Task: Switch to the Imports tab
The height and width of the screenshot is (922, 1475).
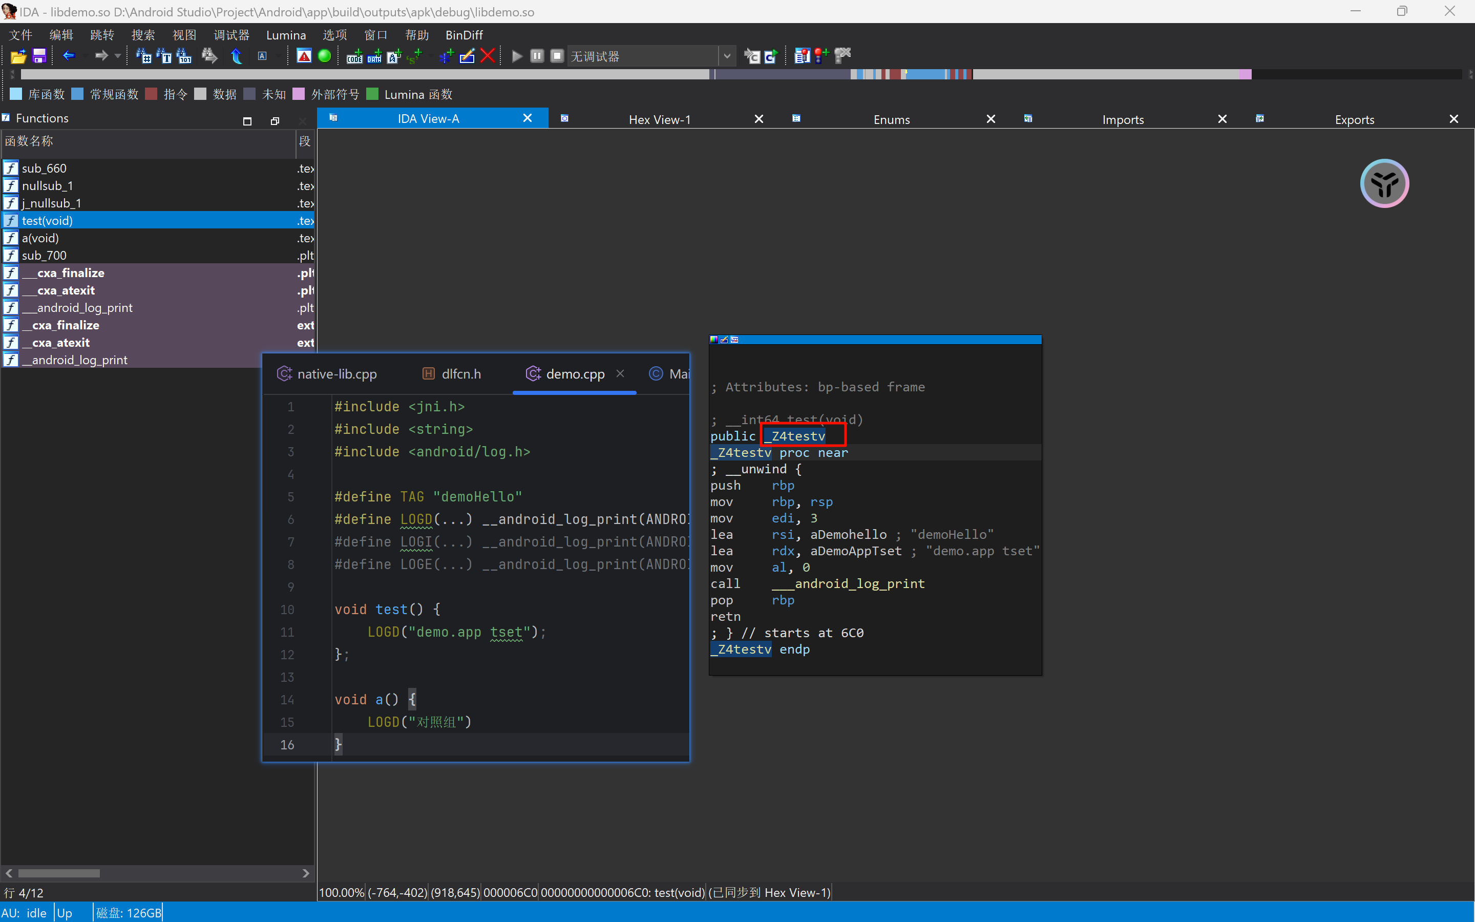Action: pyautogui.click(x=1122, y=119)
